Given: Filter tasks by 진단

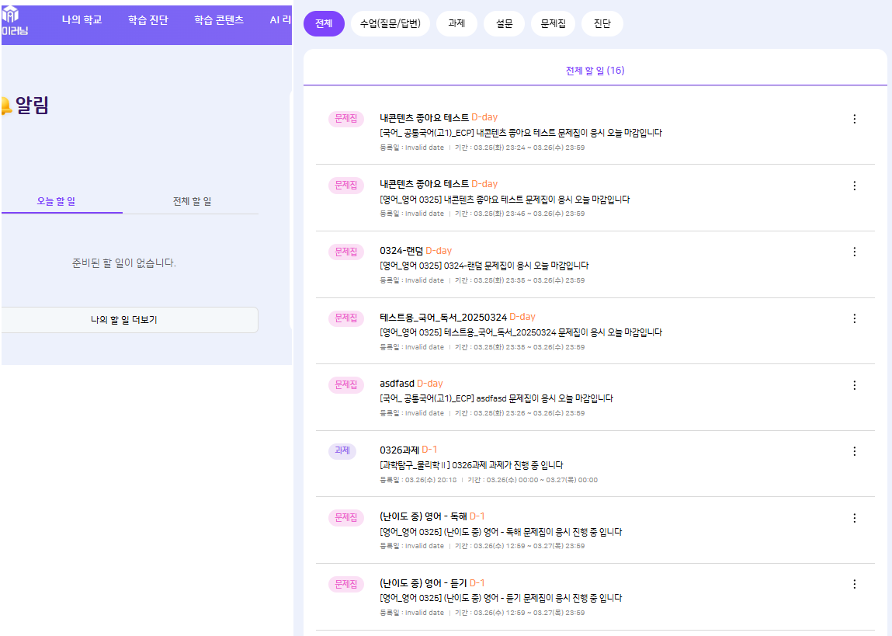Looking at the screenshot, I should click(x=602, y=23).
